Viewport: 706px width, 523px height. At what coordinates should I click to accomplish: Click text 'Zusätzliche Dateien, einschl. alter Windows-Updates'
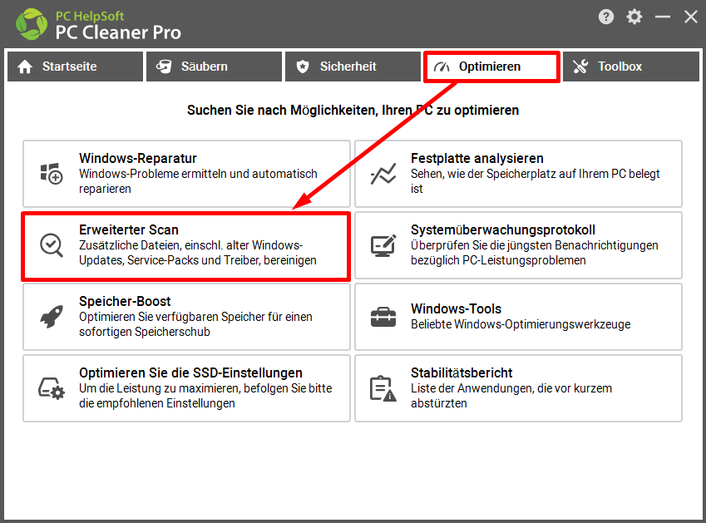pyautogui.click(x=198, y=253)
